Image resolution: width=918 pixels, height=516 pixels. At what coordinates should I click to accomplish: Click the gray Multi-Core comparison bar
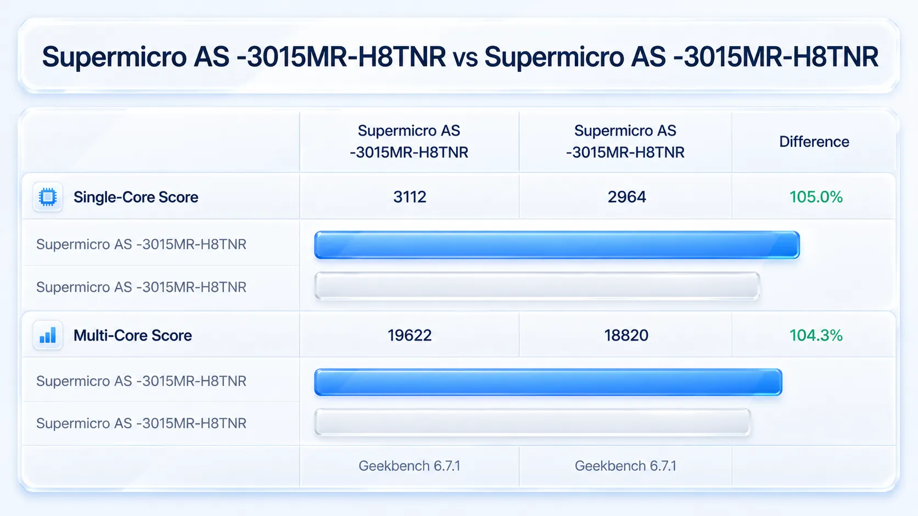pos(533,423)
